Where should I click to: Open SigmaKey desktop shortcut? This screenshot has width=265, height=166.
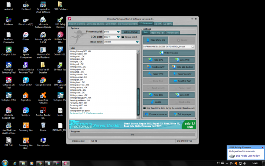(26, 97)
